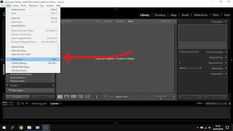Toggle filter switch at filmstrip right end
The image size is (233, 131).
pos(229,103)
